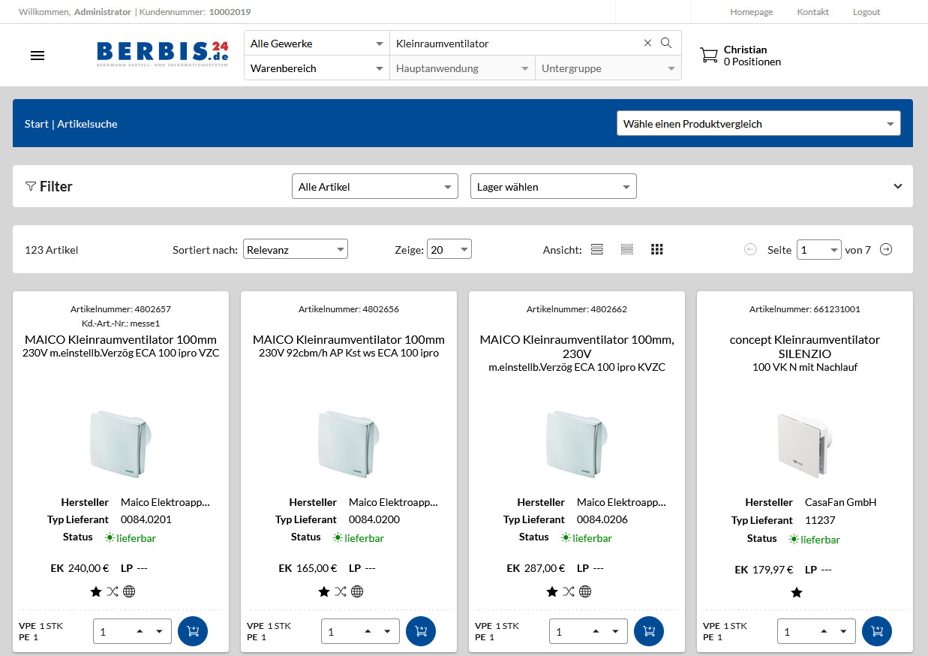This screenshot has height=656, width=928.
Task: Clear the search field text
Action: point(648,43)
